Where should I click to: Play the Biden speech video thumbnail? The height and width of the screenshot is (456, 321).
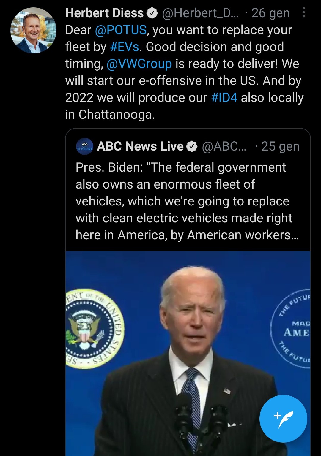tap(188, 353)
